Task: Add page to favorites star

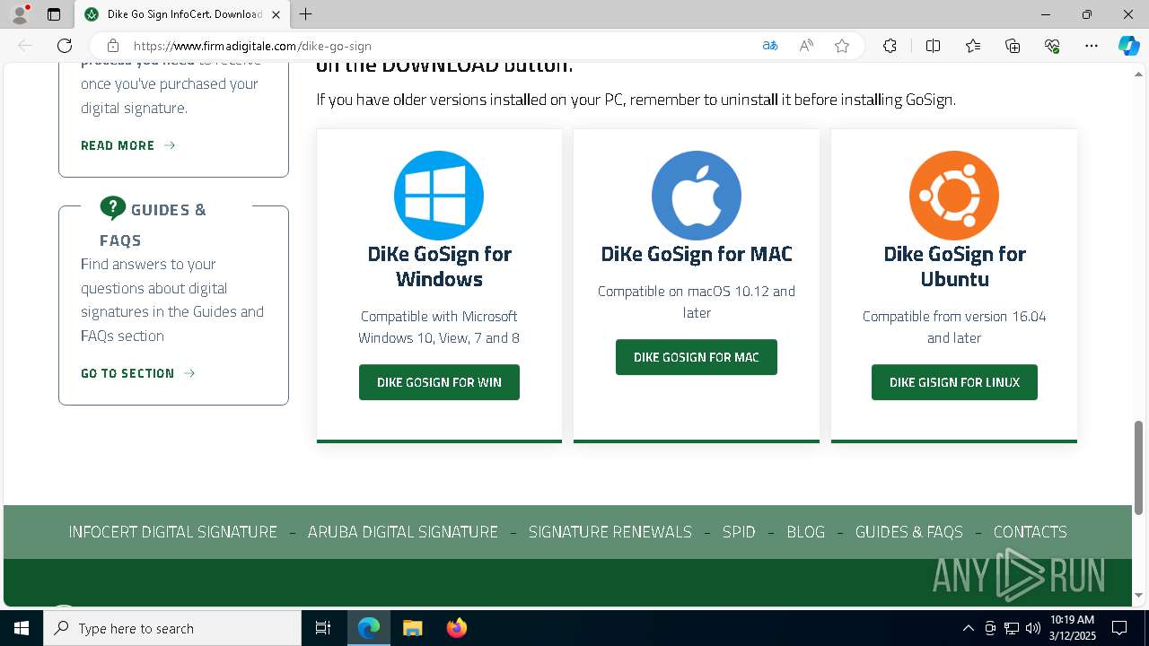Action: click(842, 46)
